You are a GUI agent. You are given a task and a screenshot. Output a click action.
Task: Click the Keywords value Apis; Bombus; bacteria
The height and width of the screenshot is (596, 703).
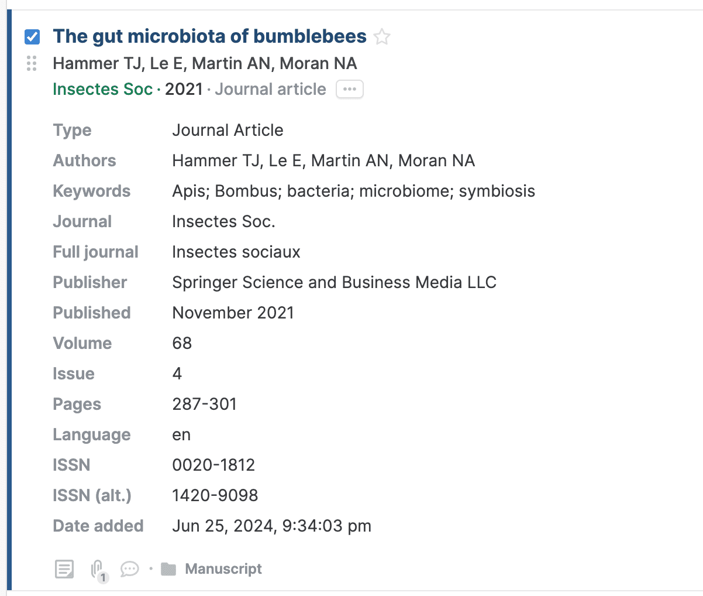(x=353, y=191)
